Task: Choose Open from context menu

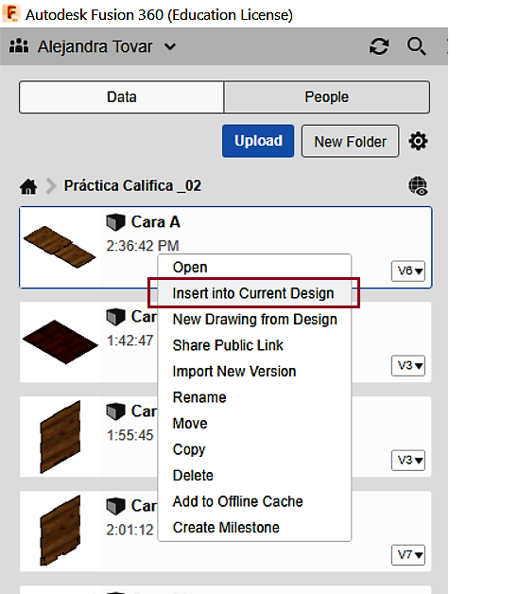Action: tap(254, 268)
